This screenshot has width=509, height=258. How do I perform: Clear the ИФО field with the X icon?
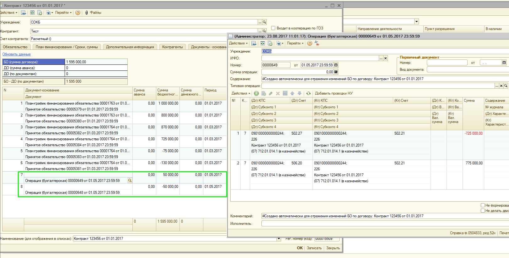[x=386, y=58]
